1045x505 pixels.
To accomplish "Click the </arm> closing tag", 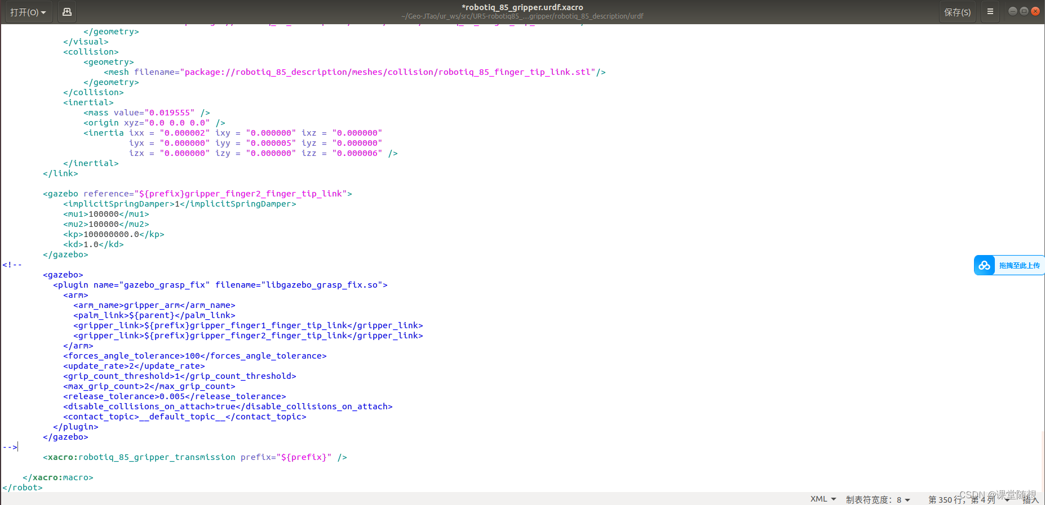I will [x=78, y=346].
